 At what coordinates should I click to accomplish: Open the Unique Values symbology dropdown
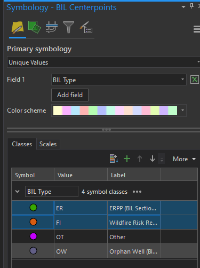103,62
